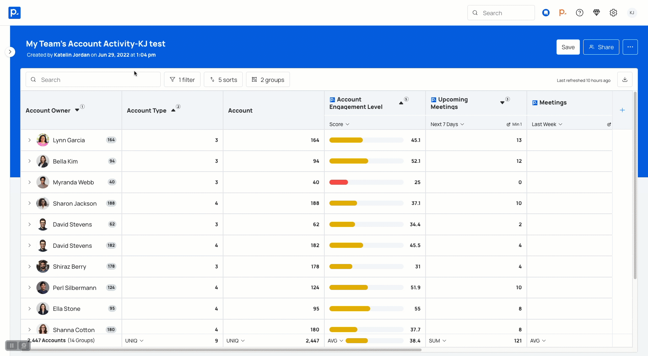Open the help question mark icon
This screenshot has width=648, height=356.
click(x=579, y=13)
